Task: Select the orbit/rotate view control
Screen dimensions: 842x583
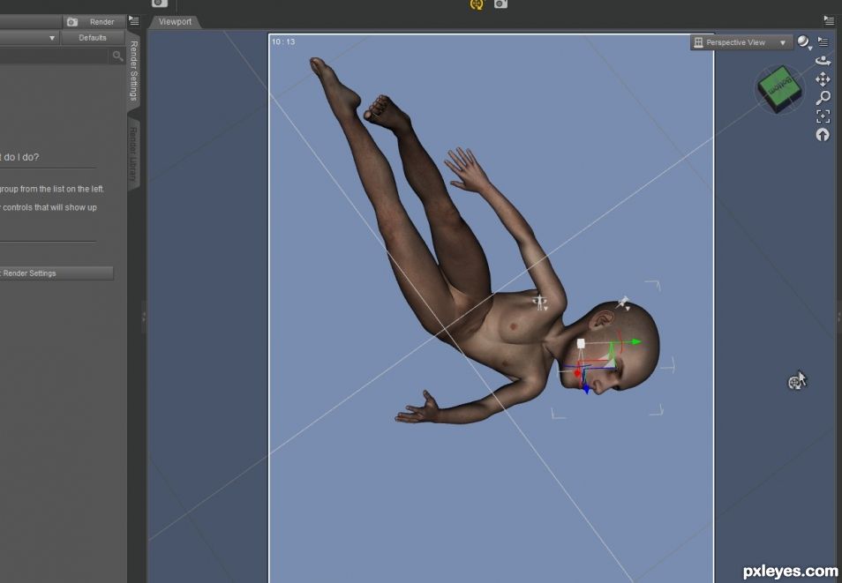Action: pyautogui.click(x=823, y=61)
